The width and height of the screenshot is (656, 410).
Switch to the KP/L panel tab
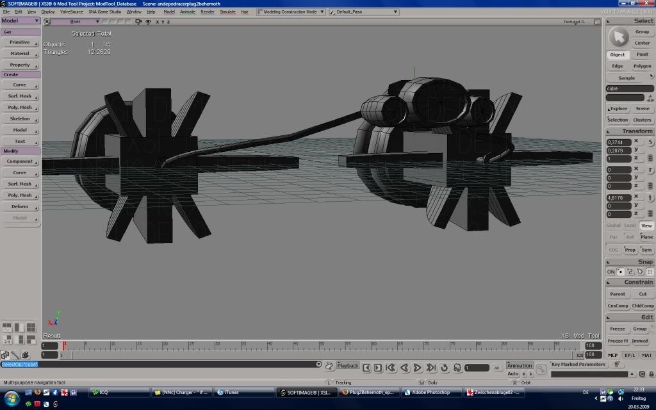point(630,355)
